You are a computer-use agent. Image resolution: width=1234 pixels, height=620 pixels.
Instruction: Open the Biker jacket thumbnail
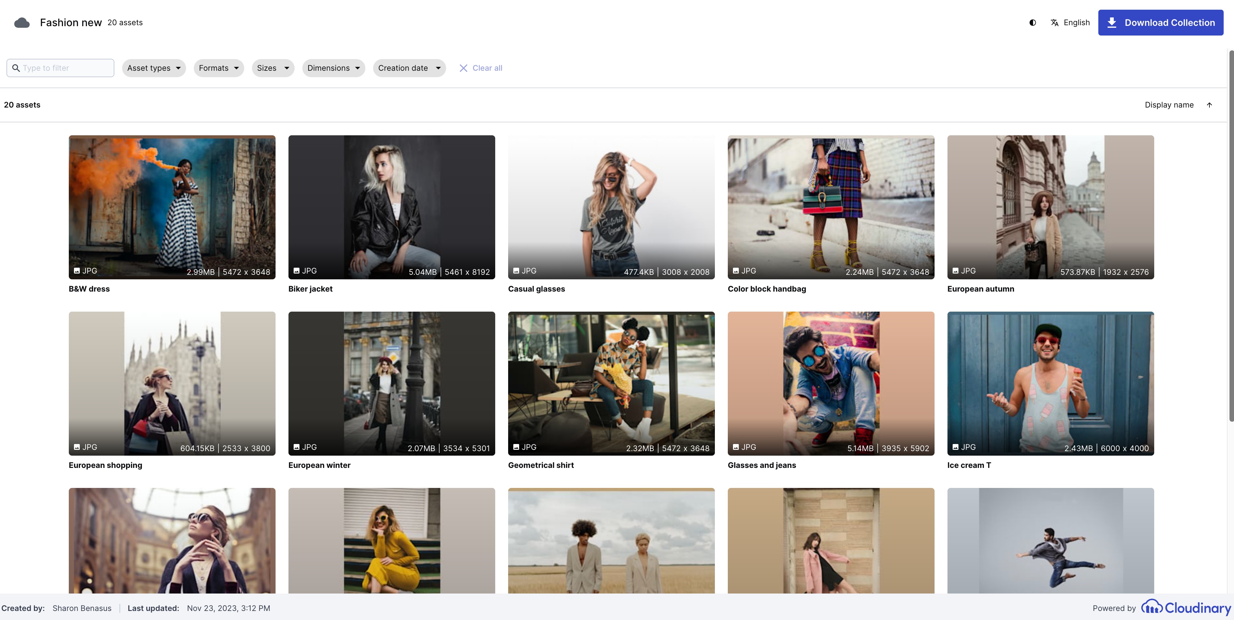click(392, 207)
